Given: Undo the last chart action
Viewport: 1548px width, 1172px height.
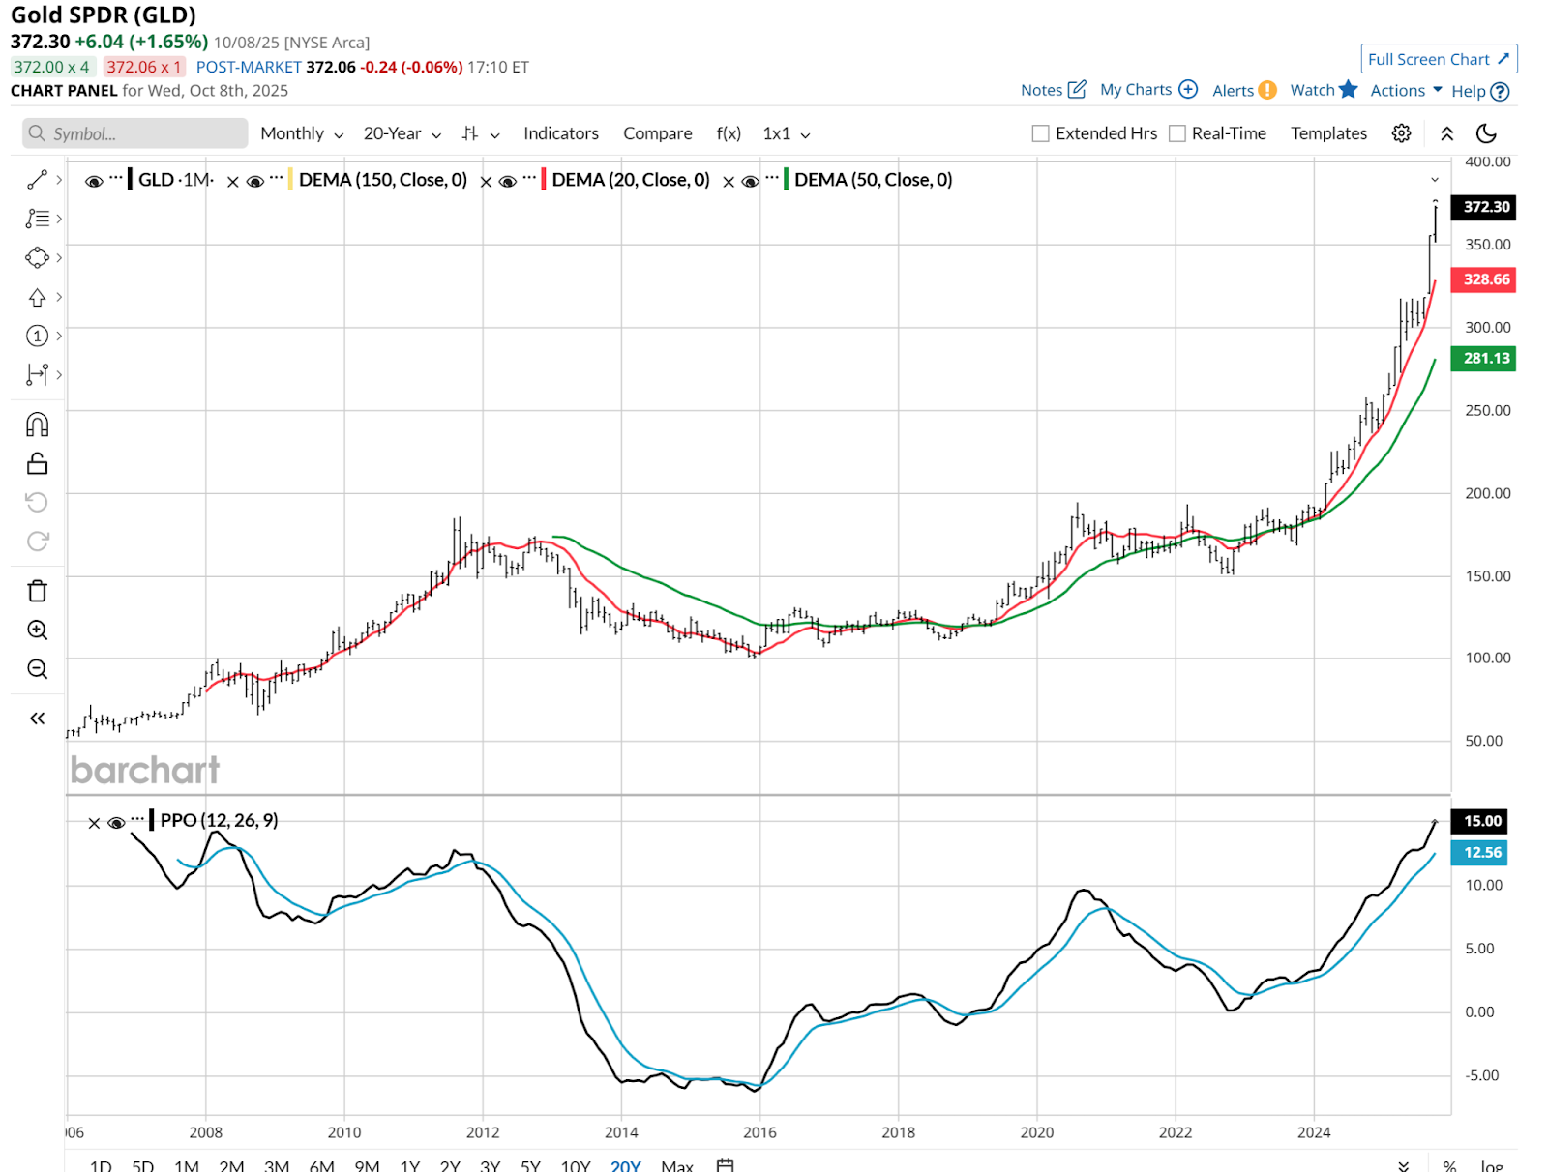Looking at the screenshot, I should tap(37, 502).
